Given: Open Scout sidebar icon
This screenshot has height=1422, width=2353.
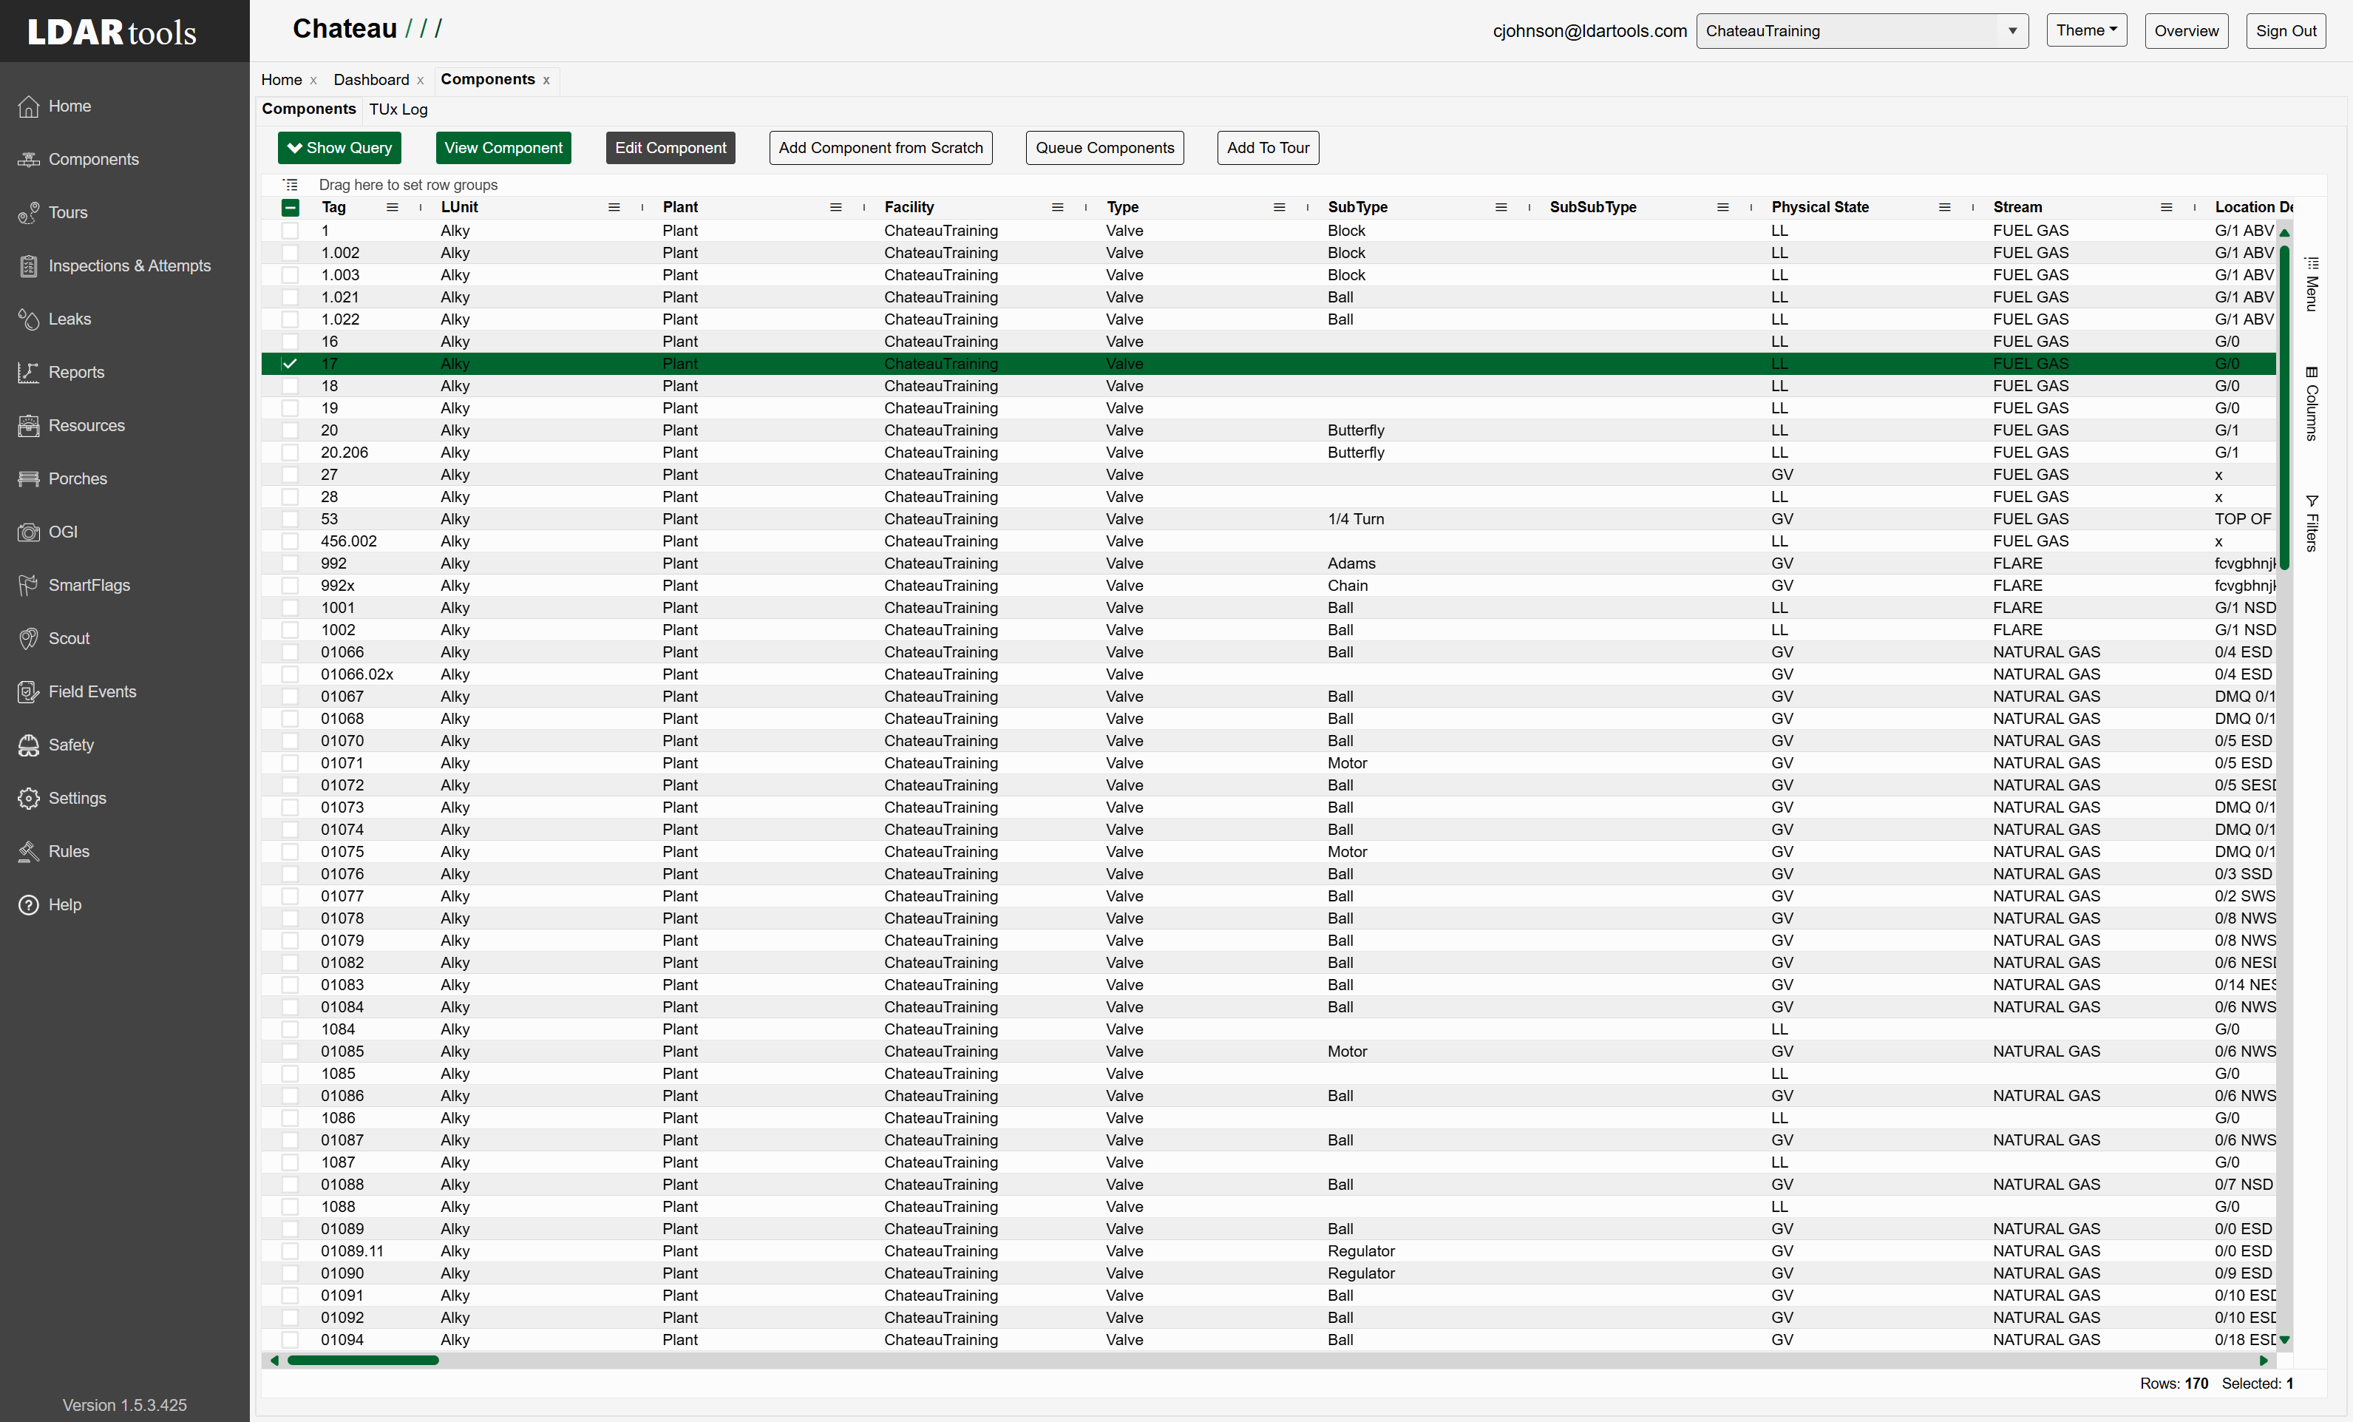Looking at the screenshot, I should (x=29, y=639).
